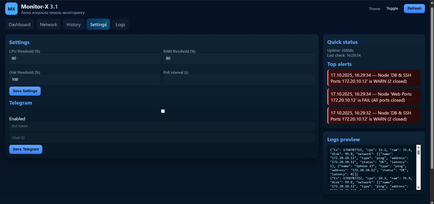Click the logs preview scroll-up arrow

click(418, 147)
